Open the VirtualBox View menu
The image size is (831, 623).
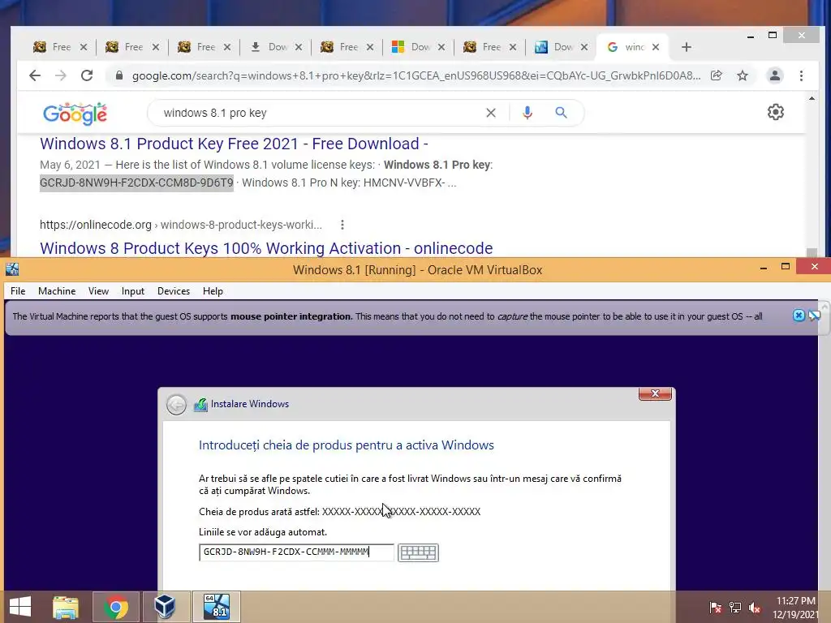98,291
